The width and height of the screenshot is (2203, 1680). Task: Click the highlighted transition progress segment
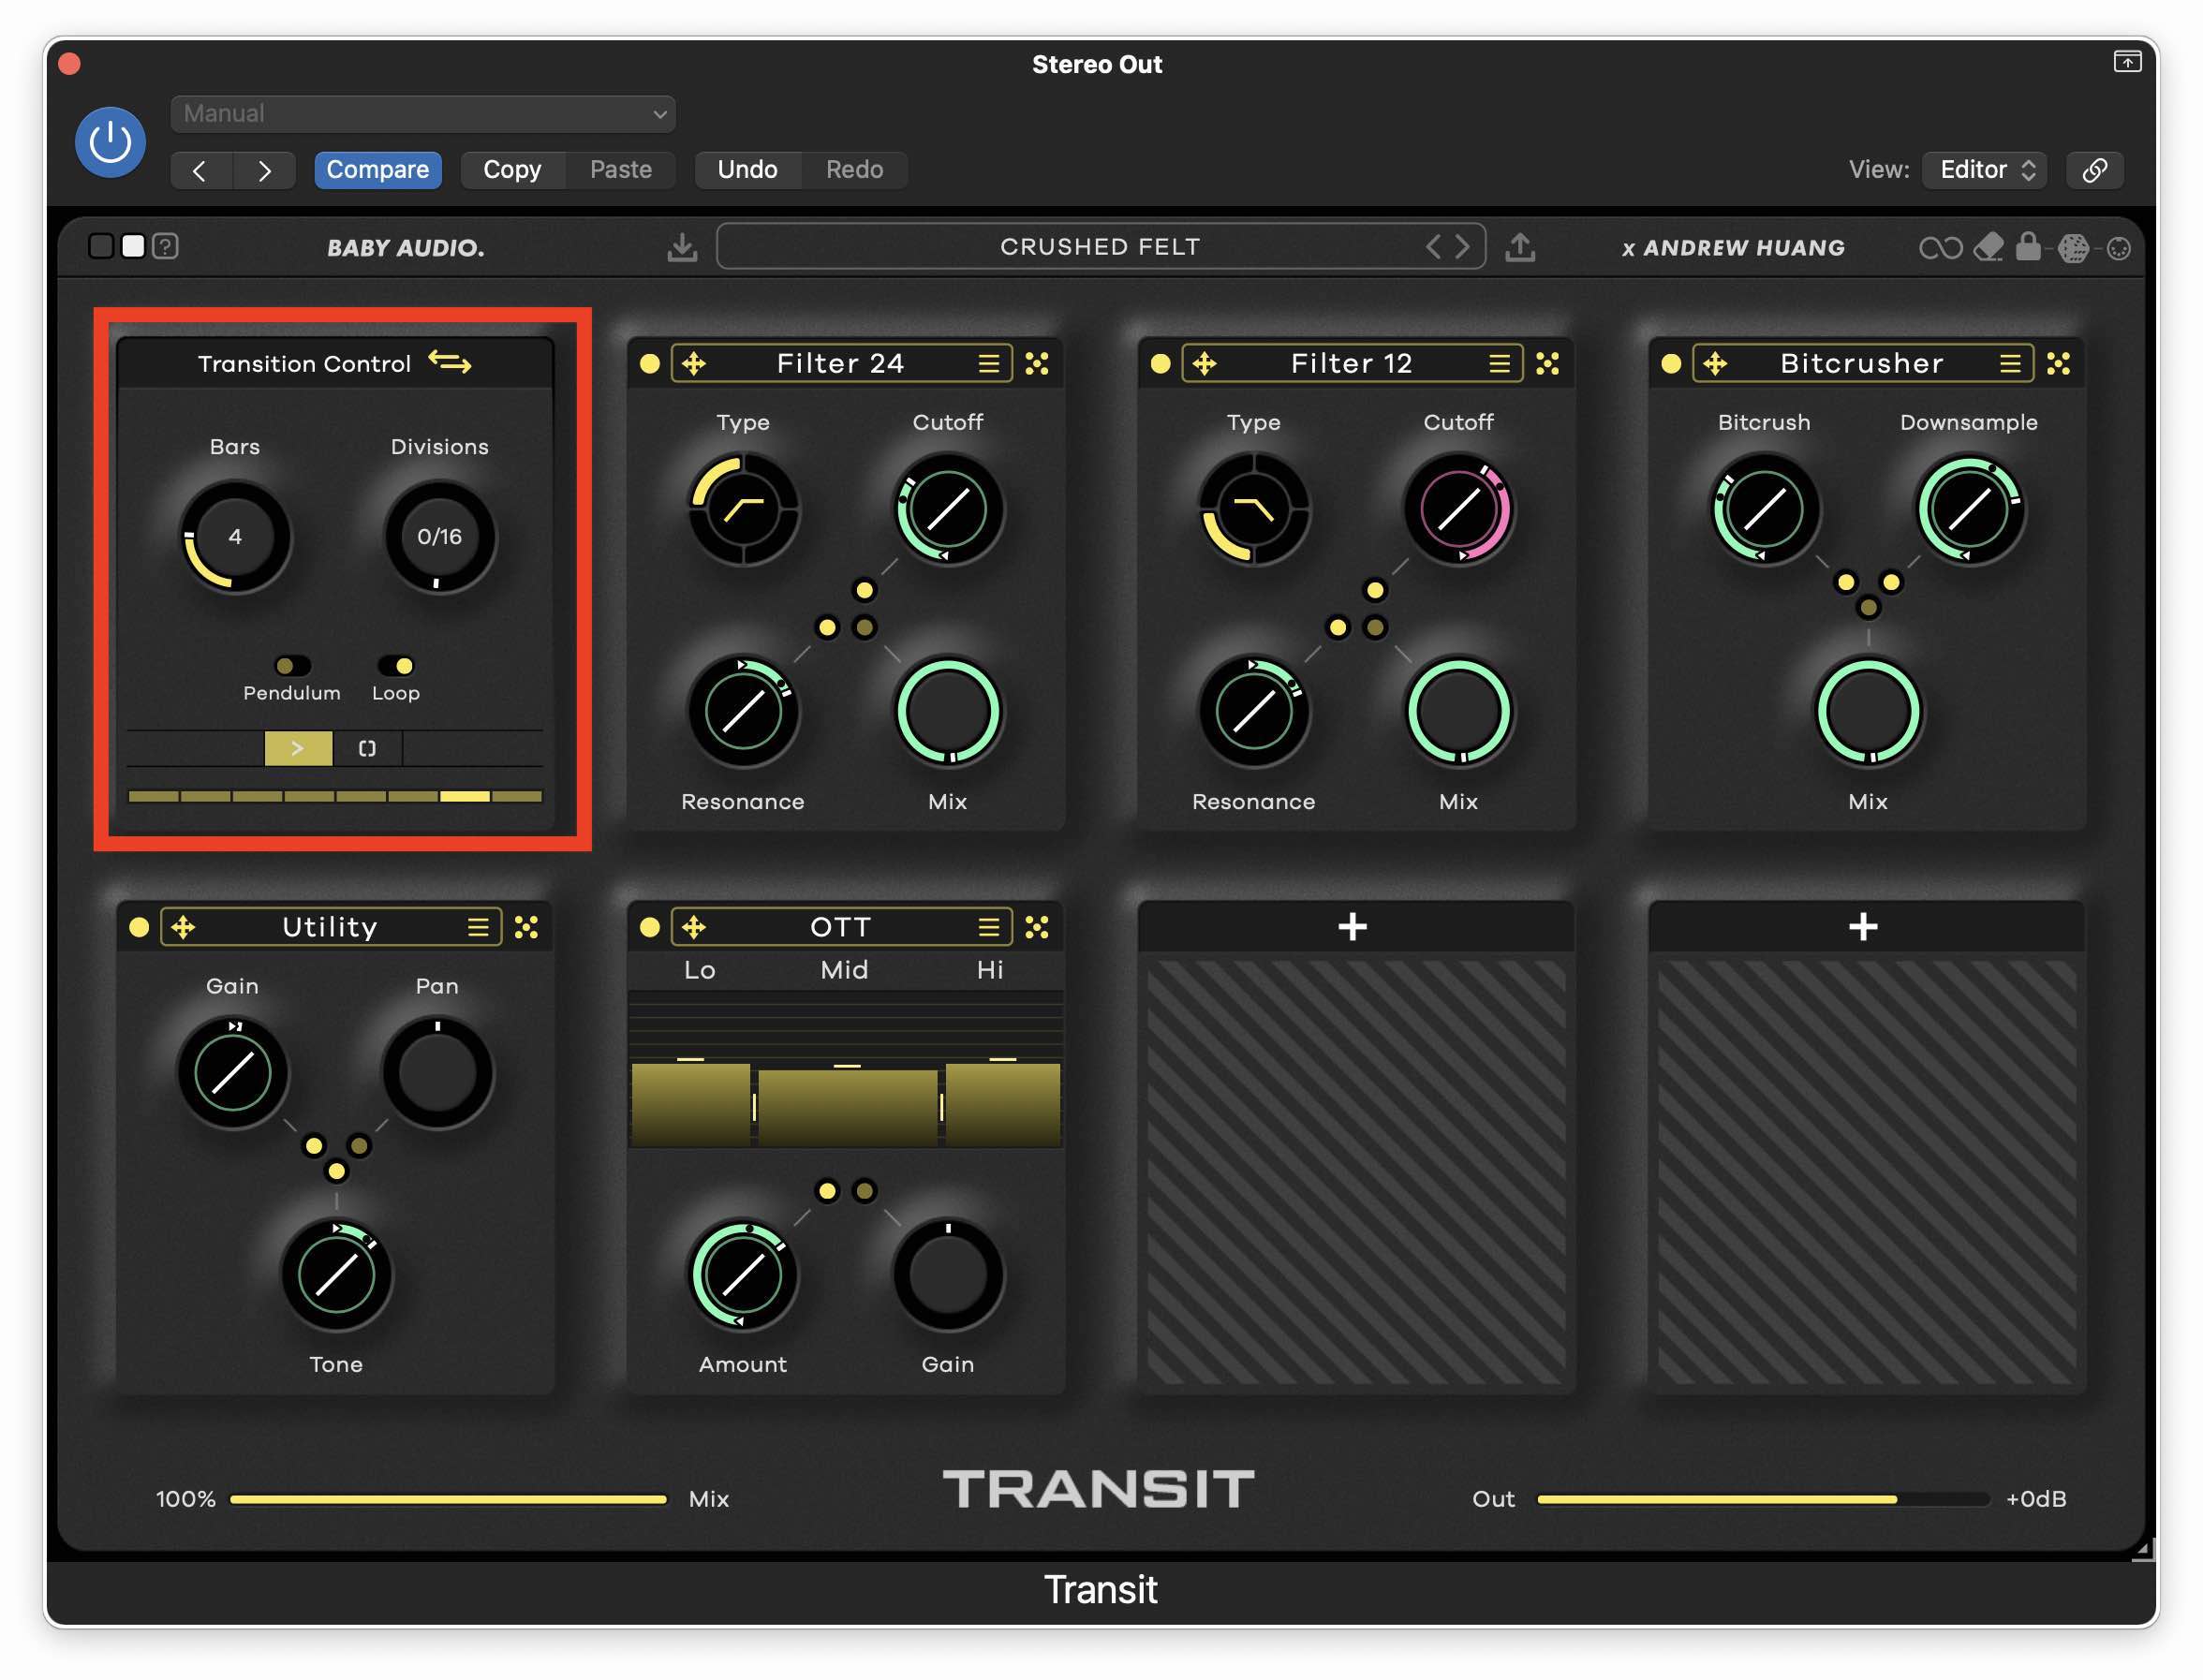tap(465, 797)
